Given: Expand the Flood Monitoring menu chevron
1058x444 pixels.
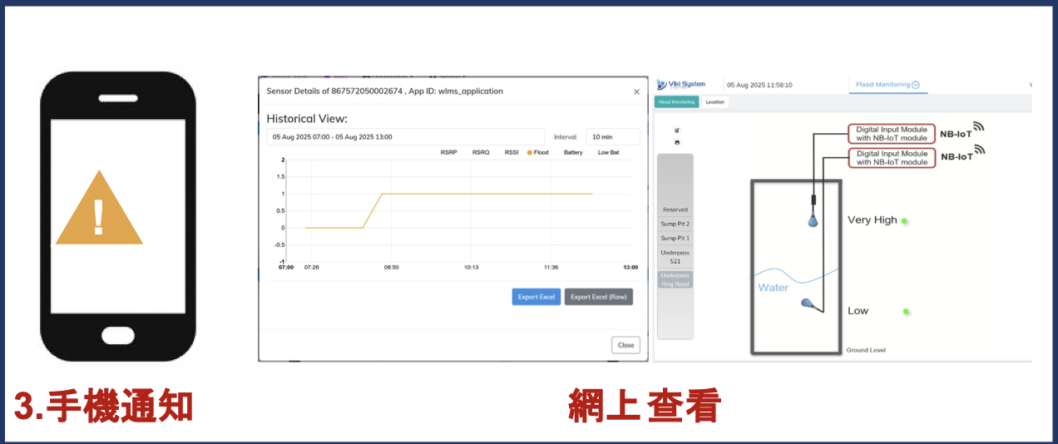Looking at the screenshot, I should pyautogui.click(x=916, y=85).
